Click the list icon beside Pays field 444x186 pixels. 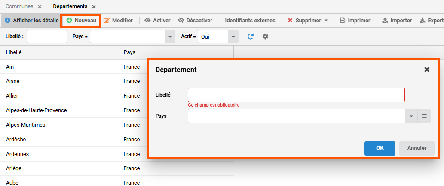(424, 116)
